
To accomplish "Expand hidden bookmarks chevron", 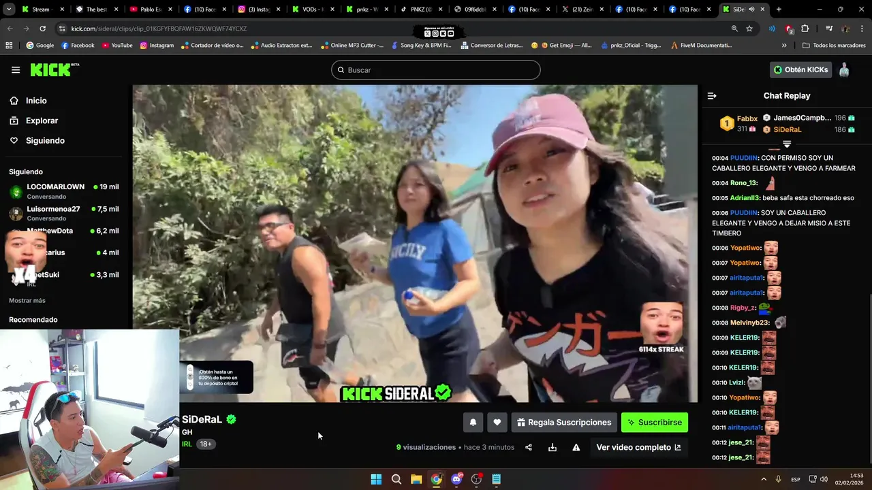I will coord(784,46).
